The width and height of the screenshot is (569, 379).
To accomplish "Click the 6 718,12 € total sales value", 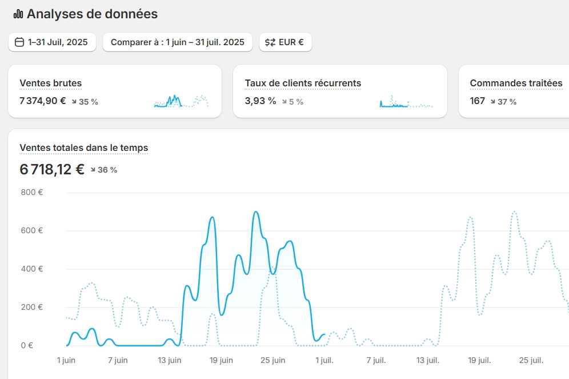I will click(x=52, y=169).
